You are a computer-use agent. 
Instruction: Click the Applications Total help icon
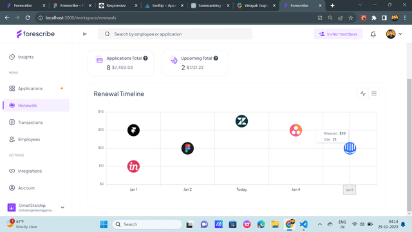click(145, 58)
